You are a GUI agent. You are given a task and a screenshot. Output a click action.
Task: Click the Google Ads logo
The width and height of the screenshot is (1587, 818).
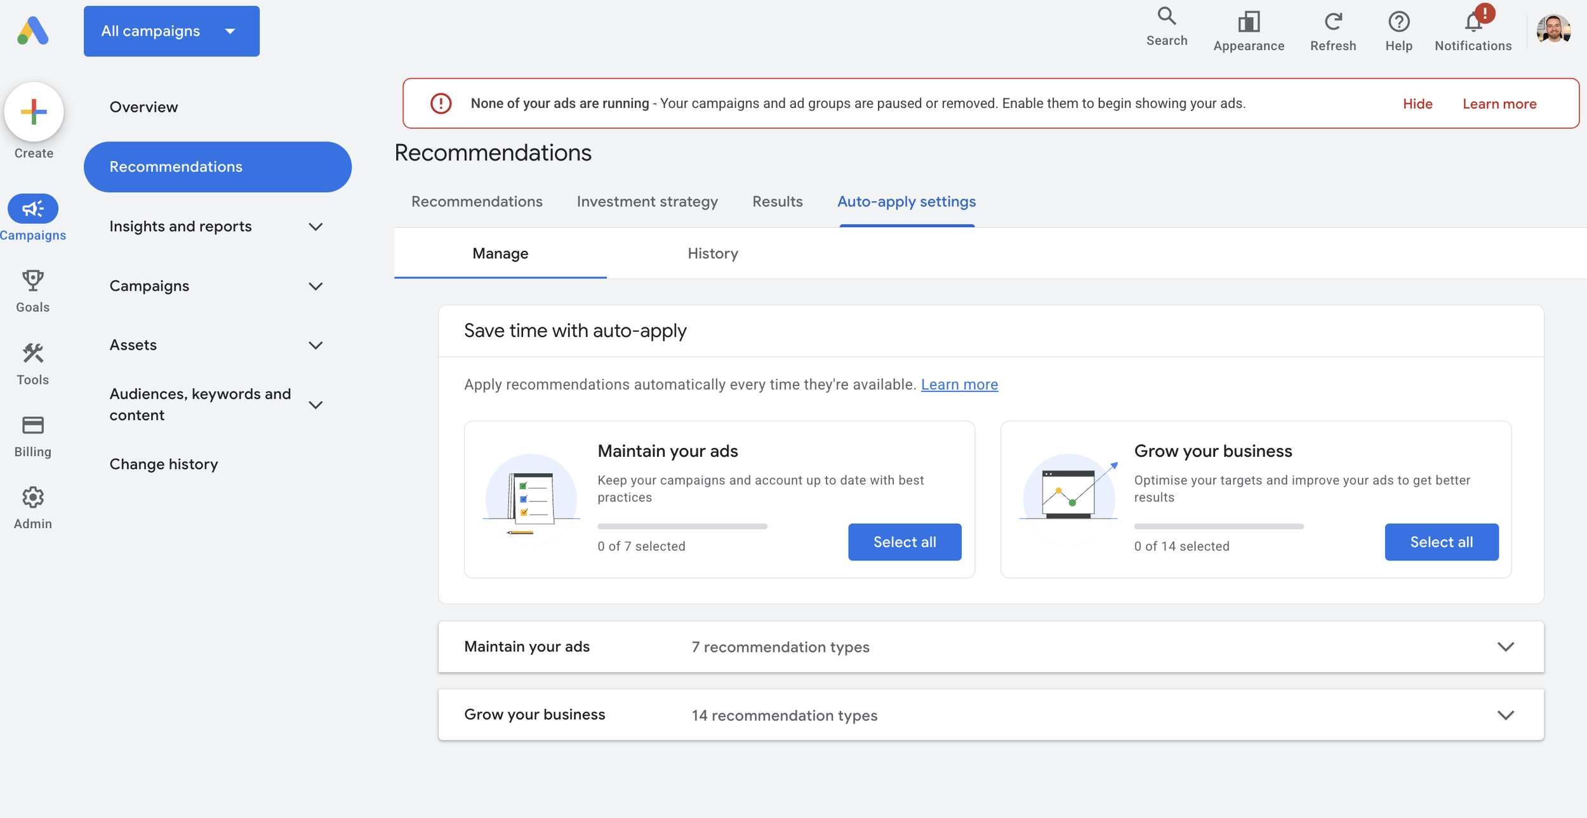pos(33,31)
